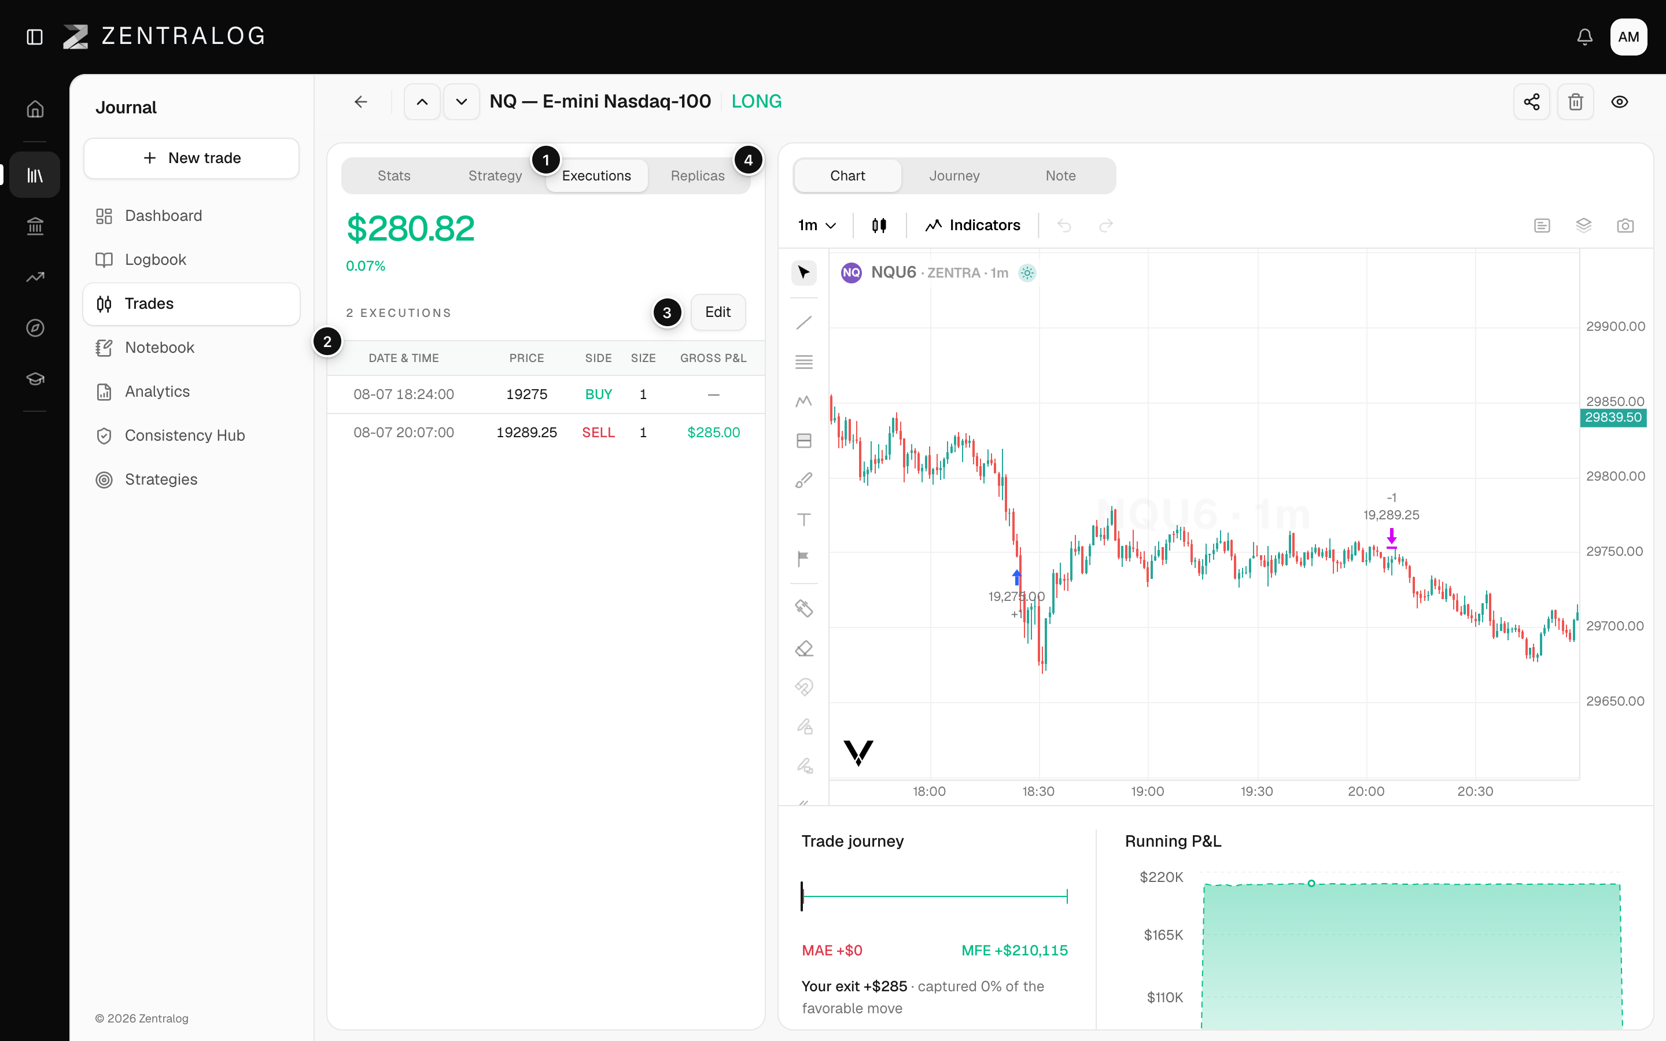This screenshot has height=1041, width=1666.
Task: Select the measure ruler tool
Action: [803, 608]
